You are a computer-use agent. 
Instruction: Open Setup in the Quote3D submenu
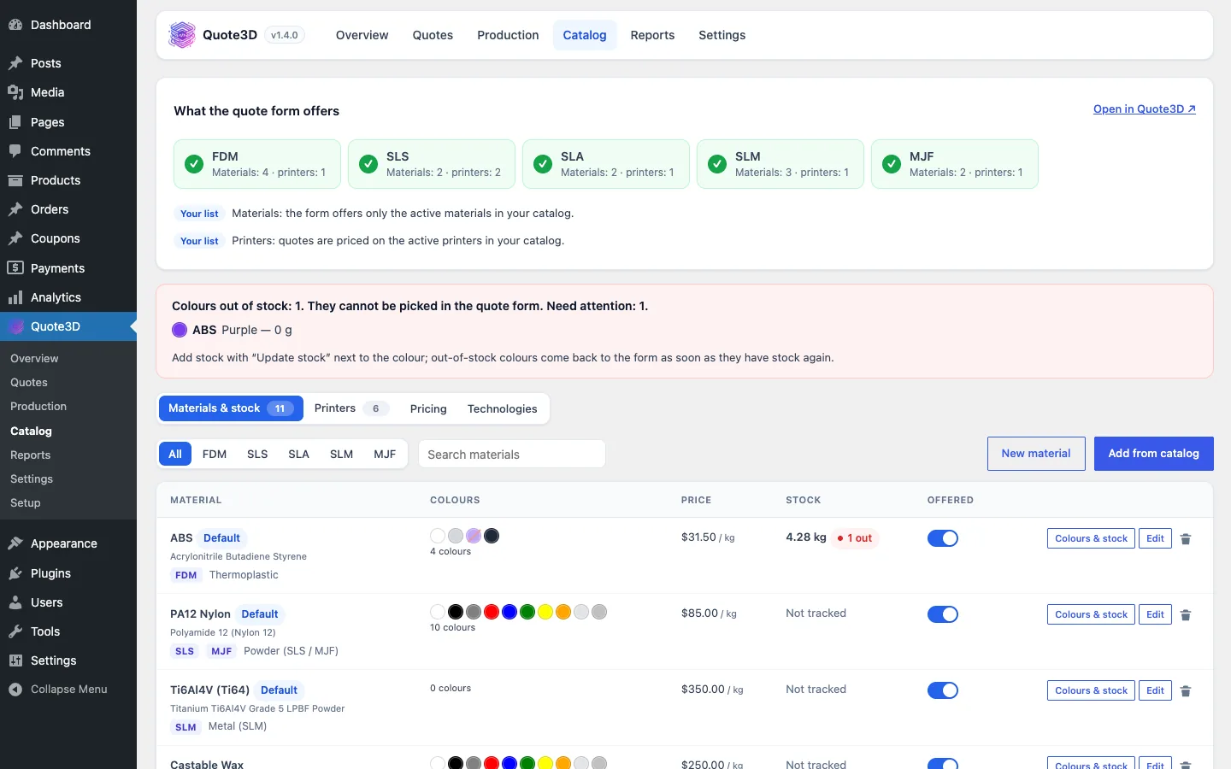pyautogui.click(x=26, y=502)
